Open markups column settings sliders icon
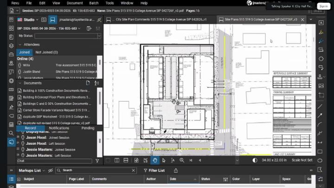334x188 pixels. [225, 180]
